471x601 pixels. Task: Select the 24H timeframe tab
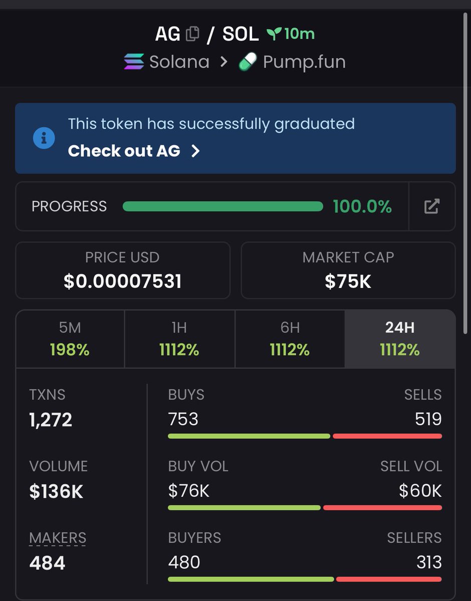(x=400, y=339)
